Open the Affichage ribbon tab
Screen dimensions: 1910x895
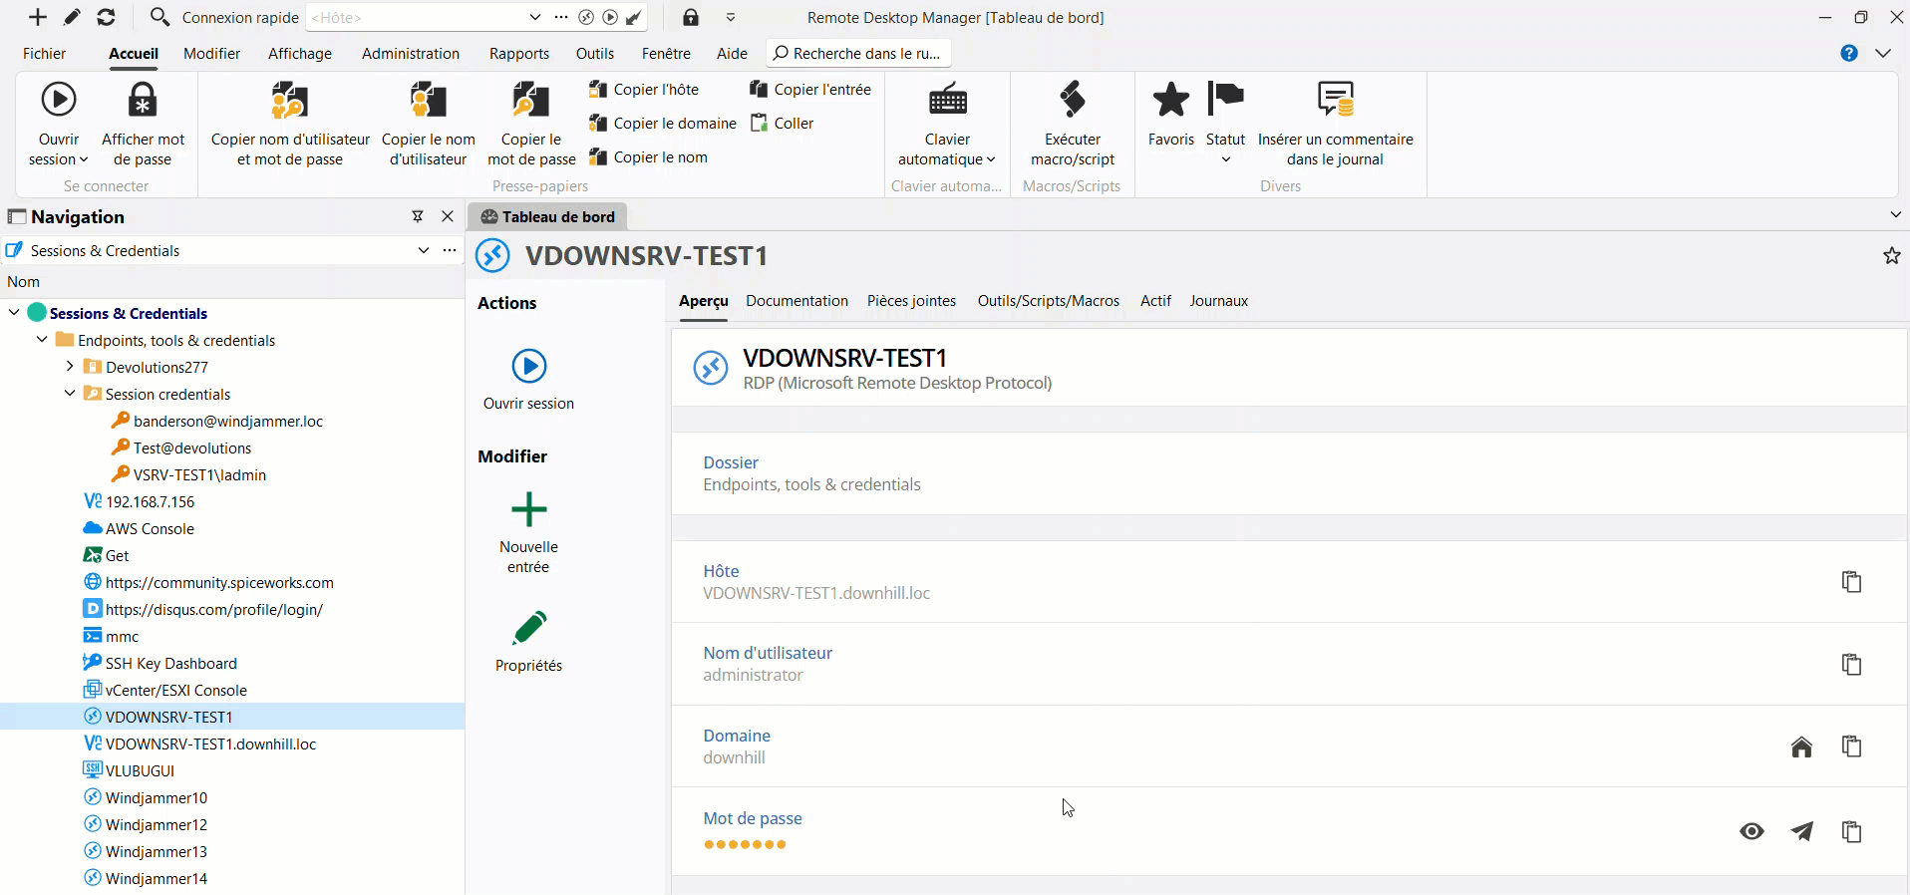pyautogui.click(x=300, y=54)
